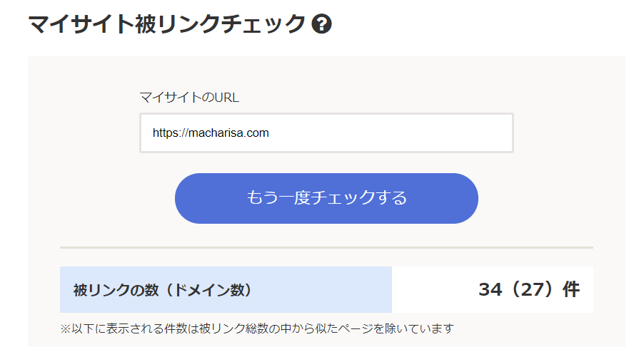The width and height of the screenshot is (639, 347).
Task: Click the question mark help icon
Action: tap(322, 25)
